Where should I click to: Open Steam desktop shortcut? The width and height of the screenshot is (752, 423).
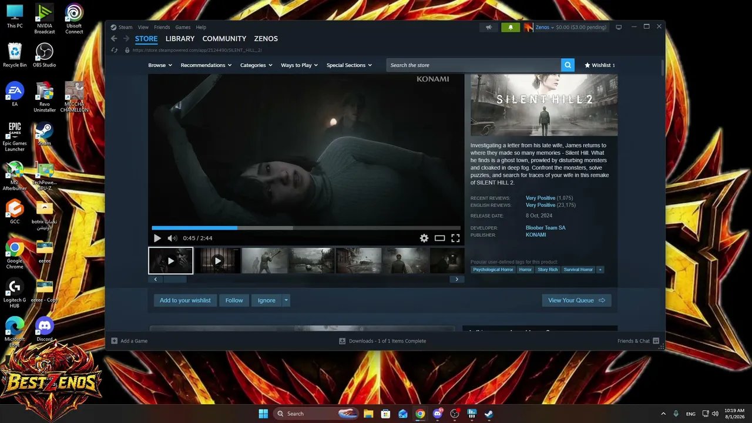(x=44, y=133)
